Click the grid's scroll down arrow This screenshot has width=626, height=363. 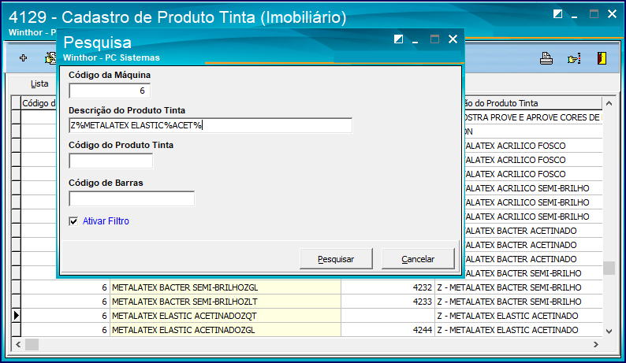609,331
